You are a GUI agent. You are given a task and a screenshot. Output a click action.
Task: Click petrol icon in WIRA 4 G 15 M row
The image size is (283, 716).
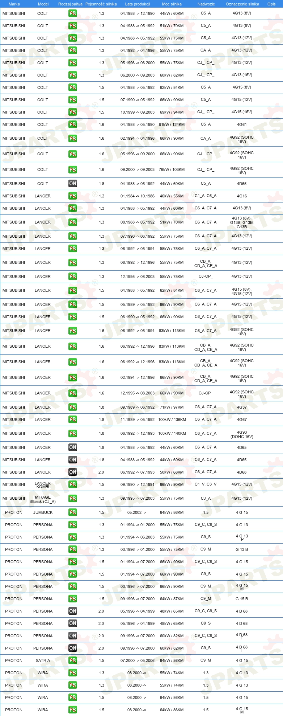73,710
